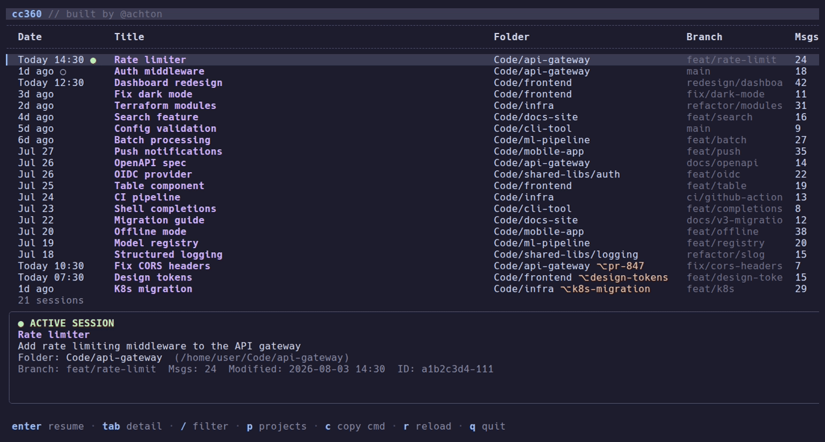Click the hollow circle next to 1d ago
The height and width of the screenshot is (442, 825).
[x=63, y=71]
